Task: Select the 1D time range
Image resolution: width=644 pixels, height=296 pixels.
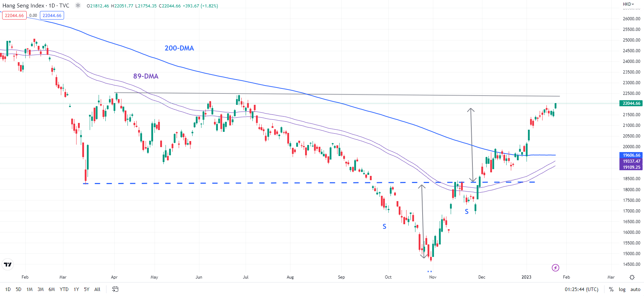Action: 8,289
